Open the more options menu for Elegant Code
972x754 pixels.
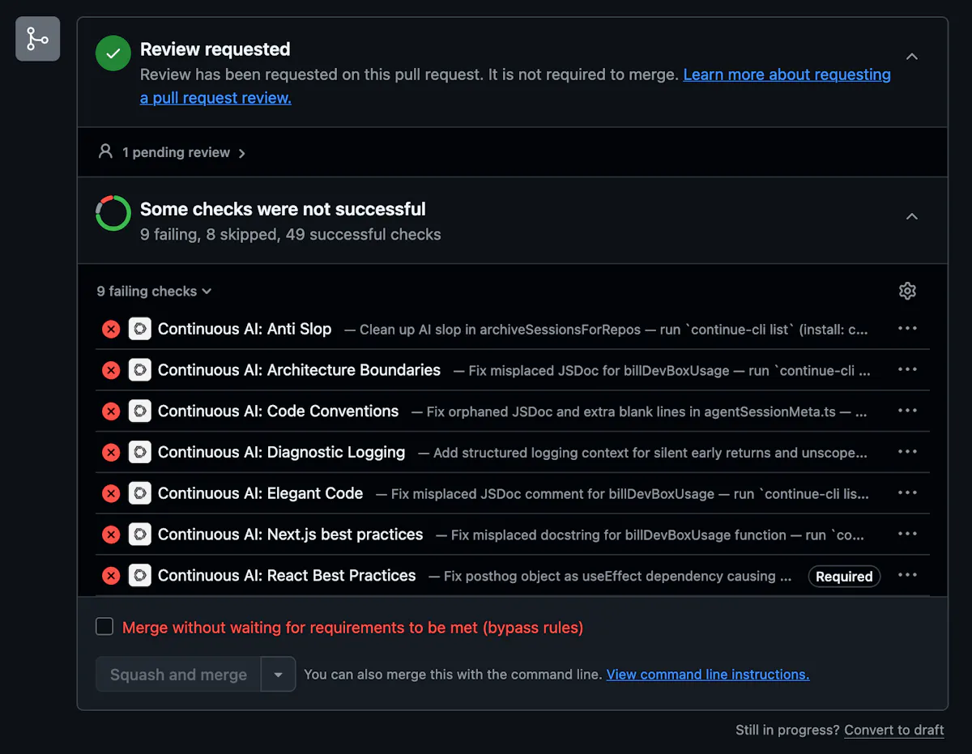coord(907,493)
